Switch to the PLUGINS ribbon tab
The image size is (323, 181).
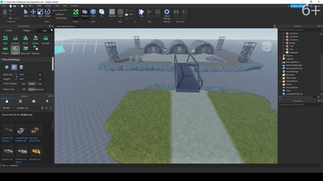coord(74,6)
